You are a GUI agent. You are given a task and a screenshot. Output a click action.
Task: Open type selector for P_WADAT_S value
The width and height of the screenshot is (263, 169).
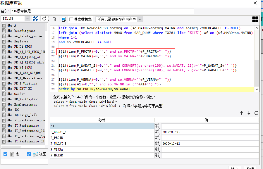point(157,132)
